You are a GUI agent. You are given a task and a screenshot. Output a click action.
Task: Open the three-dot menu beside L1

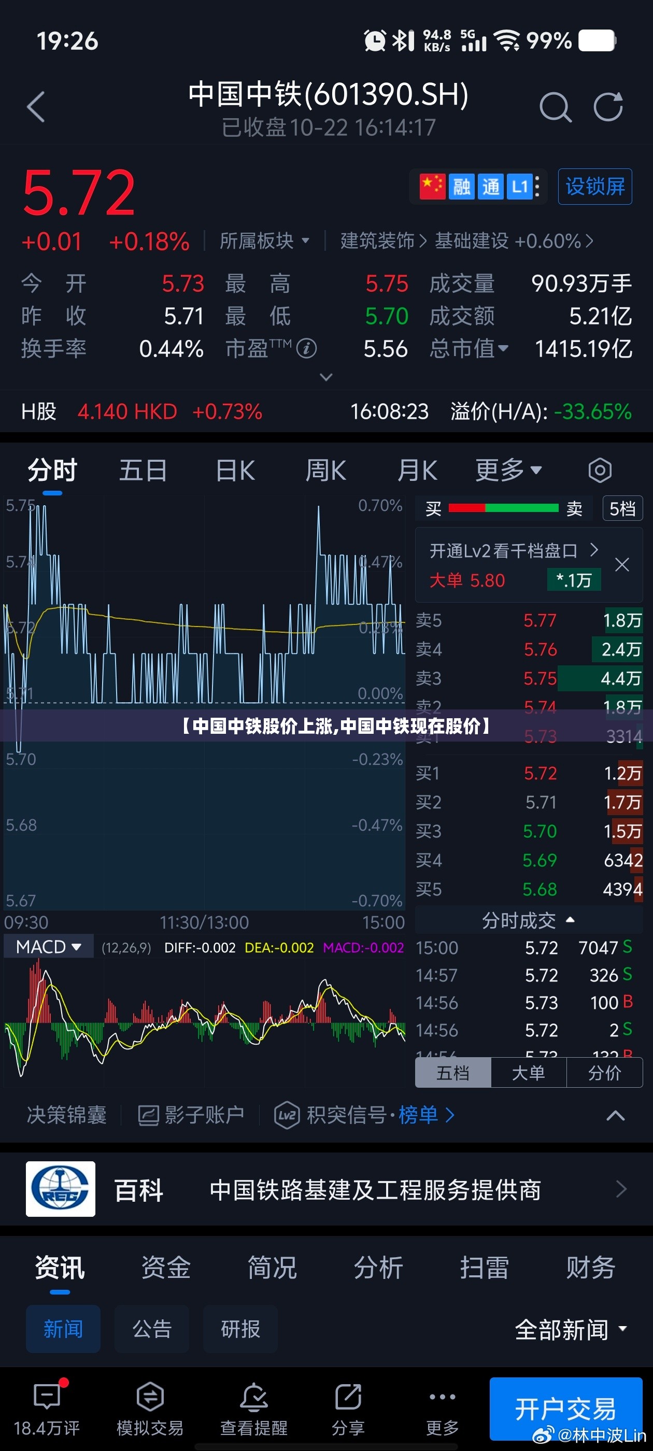(537, 186)
